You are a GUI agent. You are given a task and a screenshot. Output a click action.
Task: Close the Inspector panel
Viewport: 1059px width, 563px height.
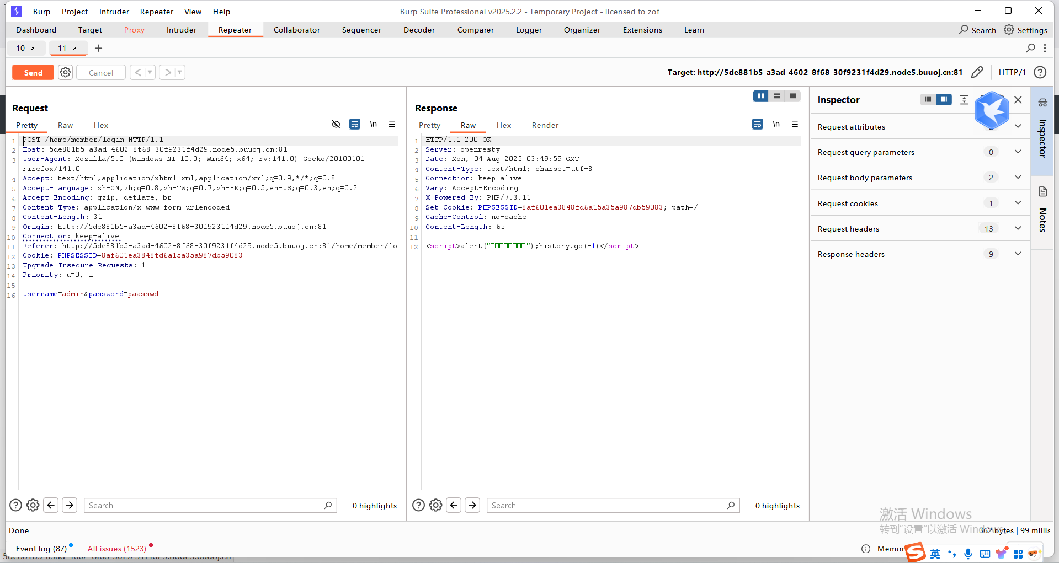point(1018,99)
